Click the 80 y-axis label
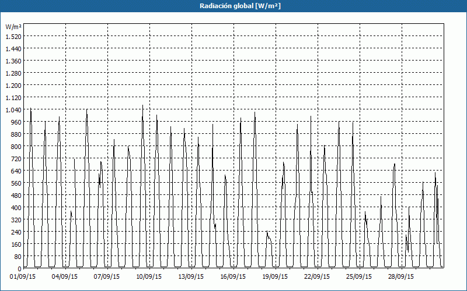The width and height of the screenshot is (467, 291). (x=18, y=257)
